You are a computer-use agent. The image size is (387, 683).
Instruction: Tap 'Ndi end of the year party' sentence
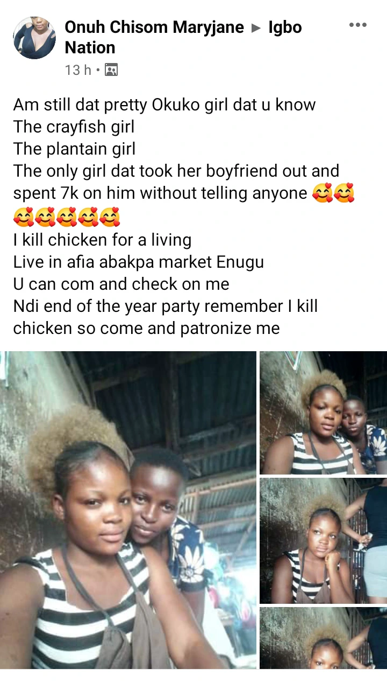[165, 317]
